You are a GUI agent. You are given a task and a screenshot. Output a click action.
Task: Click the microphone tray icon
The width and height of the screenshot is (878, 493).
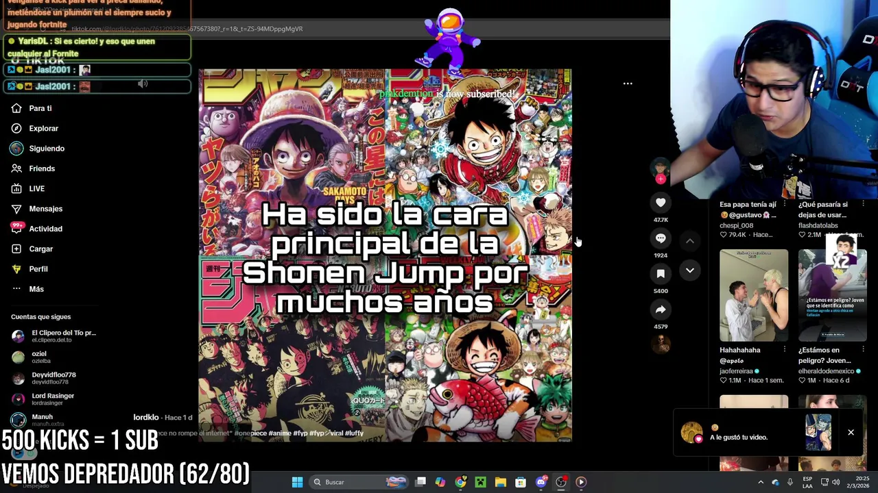point(790,482)
